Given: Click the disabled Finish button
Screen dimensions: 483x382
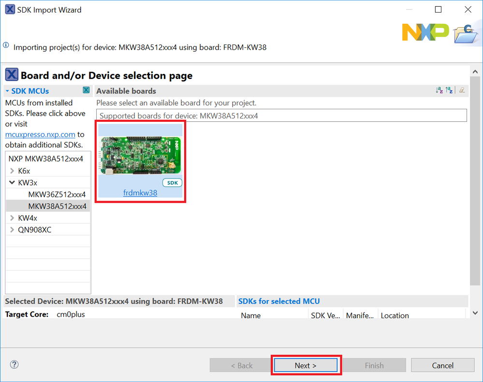Looking at the screenshot, I should pyautogui.click(x=374, y=366).
